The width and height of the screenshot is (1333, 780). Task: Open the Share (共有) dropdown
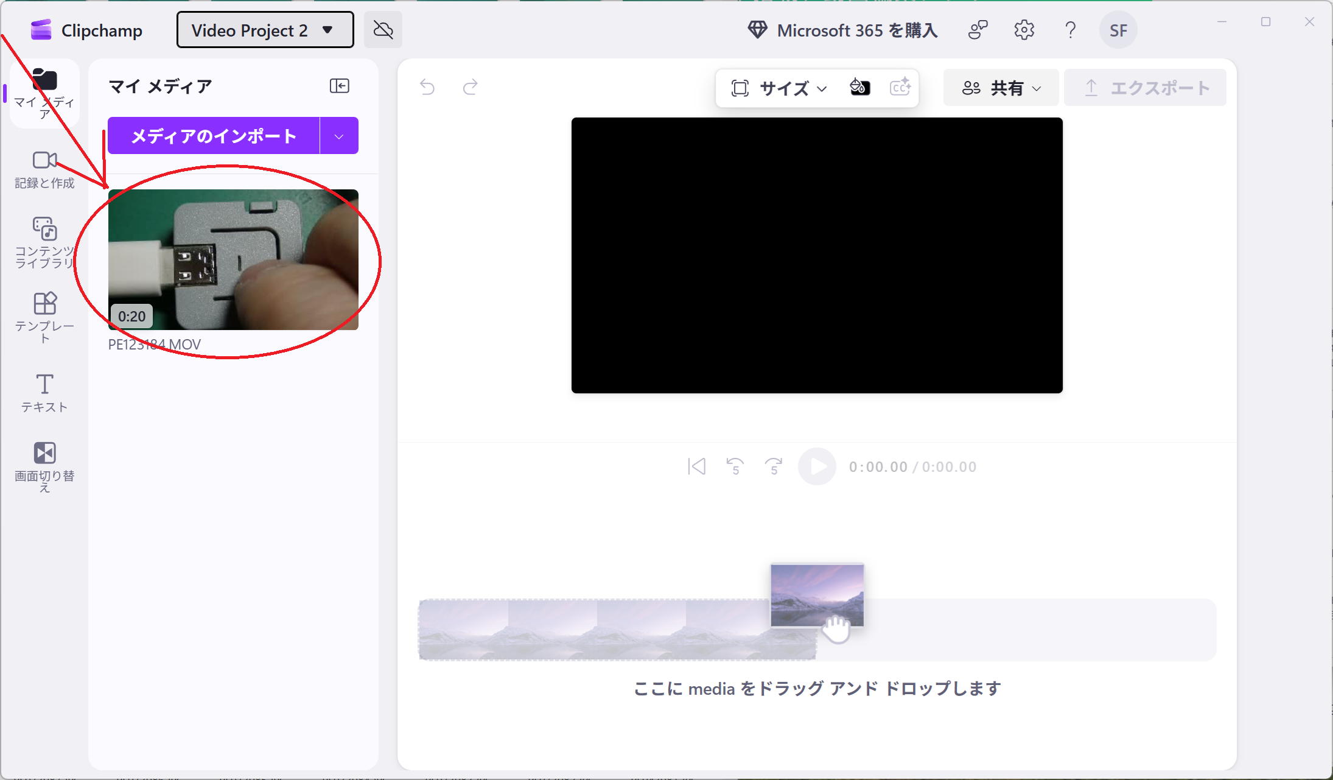pyautogui.click(x=1001, y=88)
